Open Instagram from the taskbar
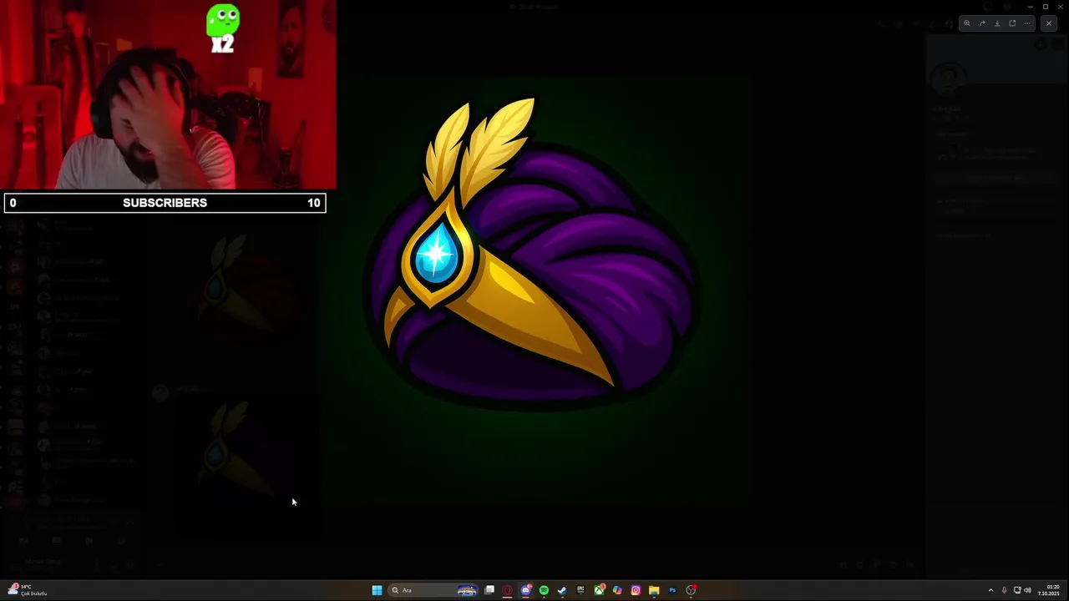Viewport: 1069px width, 601px height. coord(636,590)
